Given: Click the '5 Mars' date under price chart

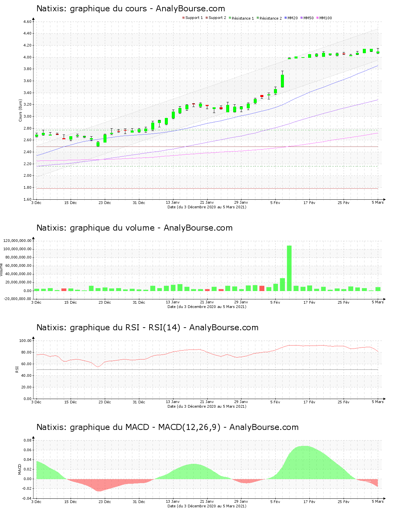Looking at the screenshot, I should pyautogui.click(x=377, y=203).
